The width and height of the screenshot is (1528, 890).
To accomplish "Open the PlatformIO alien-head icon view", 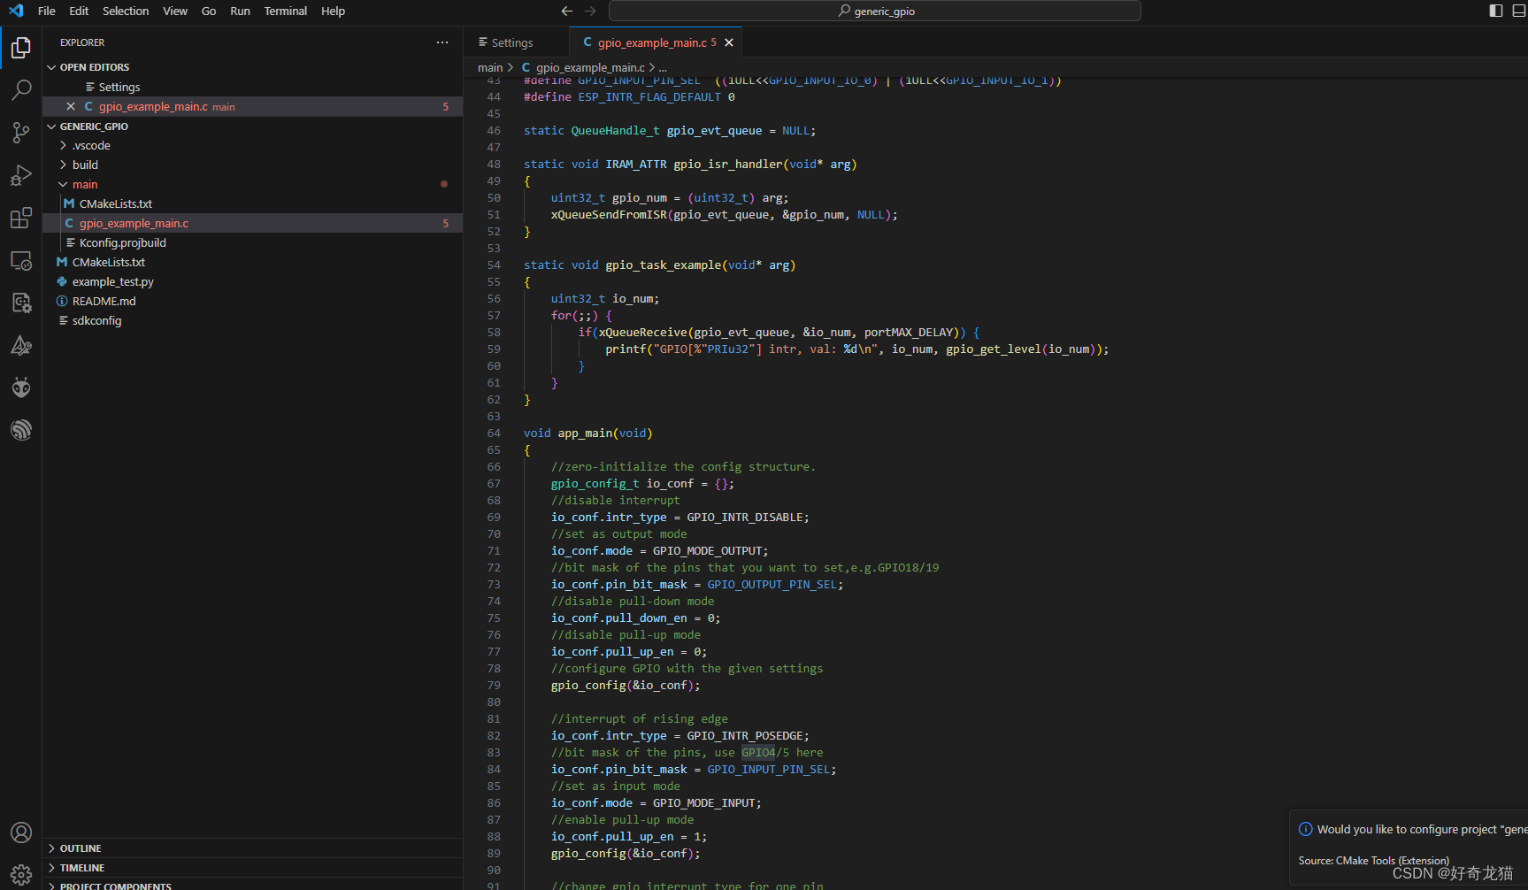I will (x=21, y=387).
